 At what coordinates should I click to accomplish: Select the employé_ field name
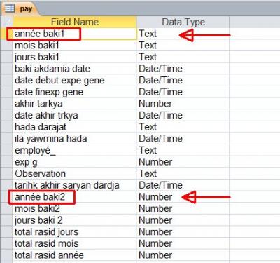pyautogui.click(x=75, y=150)
